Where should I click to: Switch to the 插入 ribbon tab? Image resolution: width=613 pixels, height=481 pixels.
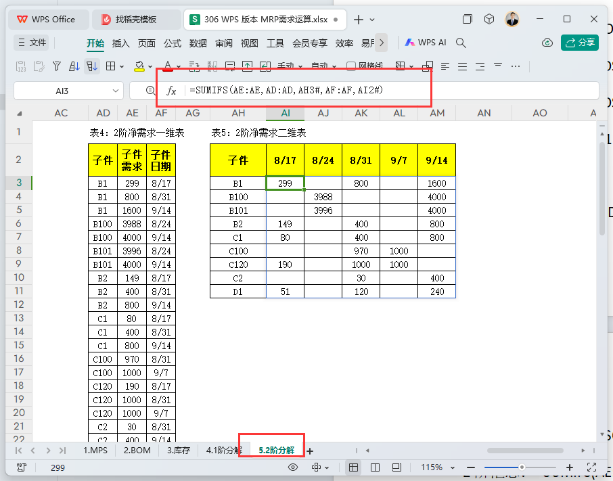120,43
